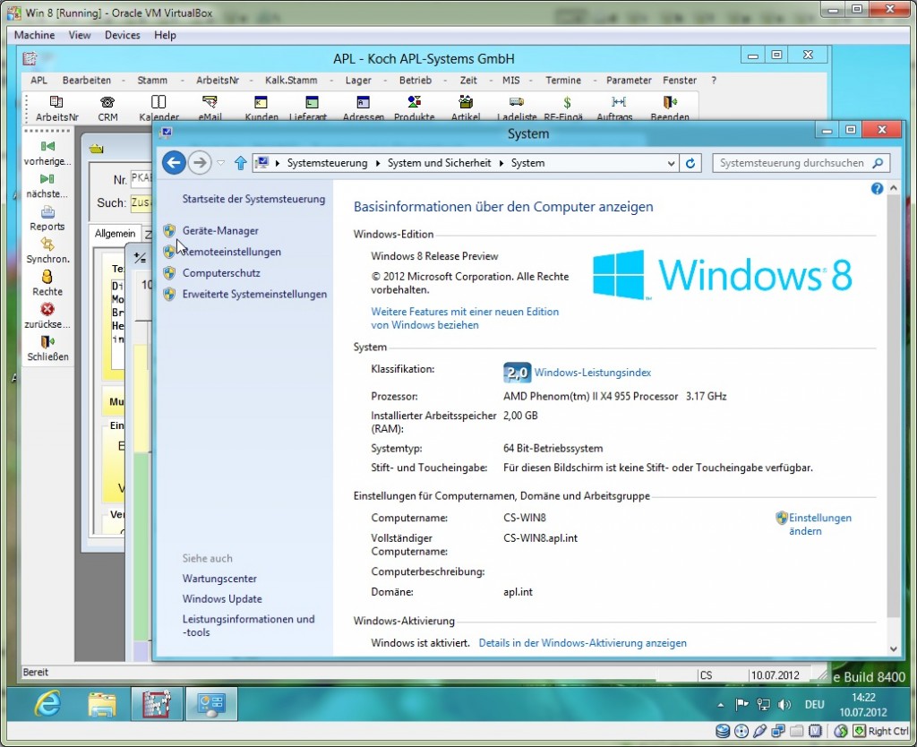This screenshot has height=747, width=917.
Task: Click the back arrow in System window
Action: (174, 163)
